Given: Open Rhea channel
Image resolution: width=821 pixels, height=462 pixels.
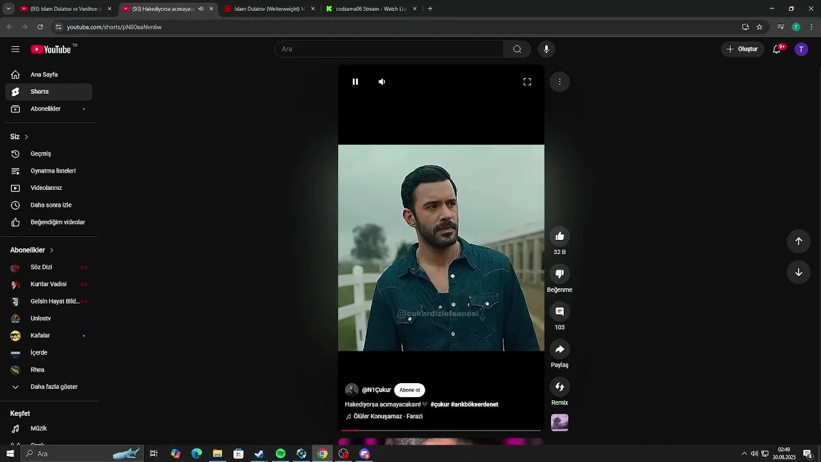Looking at the screenshot, I should [x=49, y=370].
